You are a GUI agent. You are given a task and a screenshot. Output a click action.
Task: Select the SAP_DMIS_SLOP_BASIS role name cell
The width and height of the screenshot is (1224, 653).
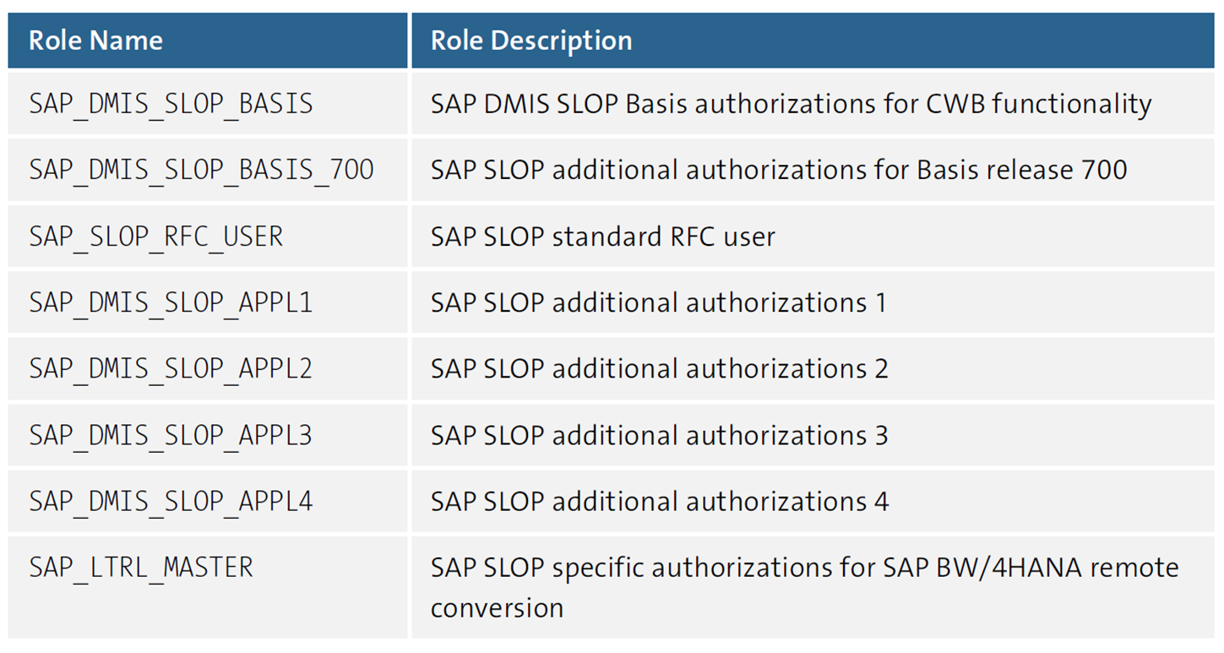pos(169,103)
